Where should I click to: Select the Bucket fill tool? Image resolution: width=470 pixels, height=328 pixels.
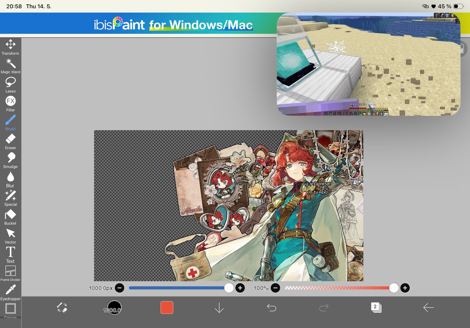(x=10, y=217)
